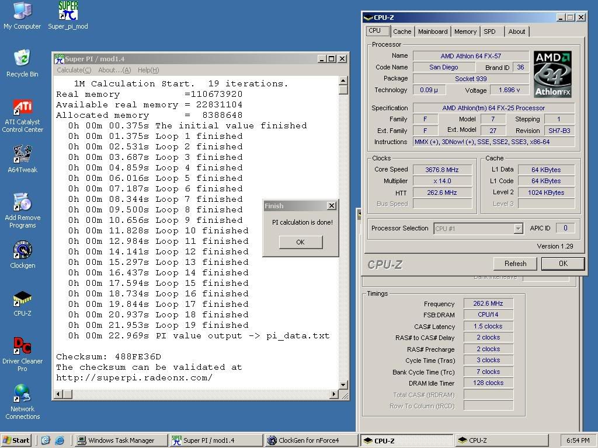Image resolution: width=598 pixels, height=448 pixels.
Task: Click the 'PI value output -> pi_data.txt' line
Action: tap(199, 336)
